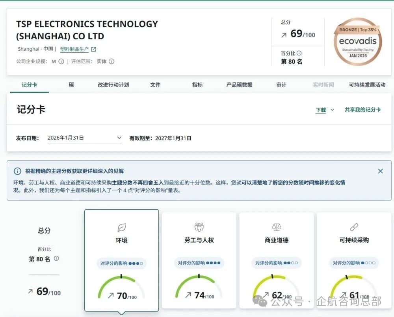Open the 塑料制品生产 industry link
The image size is (394, 317).
click(x=74, y=50)
